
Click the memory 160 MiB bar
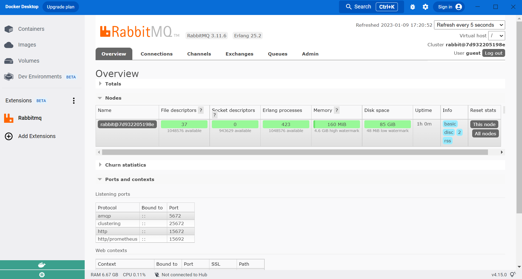click(337, 124)
